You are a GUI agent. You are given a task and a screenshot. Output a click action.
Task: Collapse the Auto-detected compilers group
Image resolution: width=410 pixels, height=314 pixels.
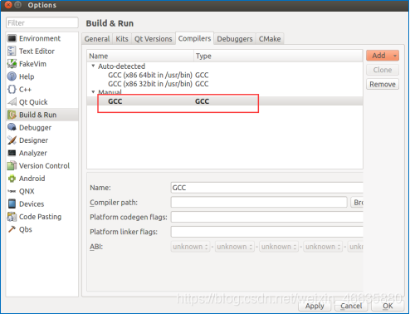pyautogui.click(x=93, y=66)
